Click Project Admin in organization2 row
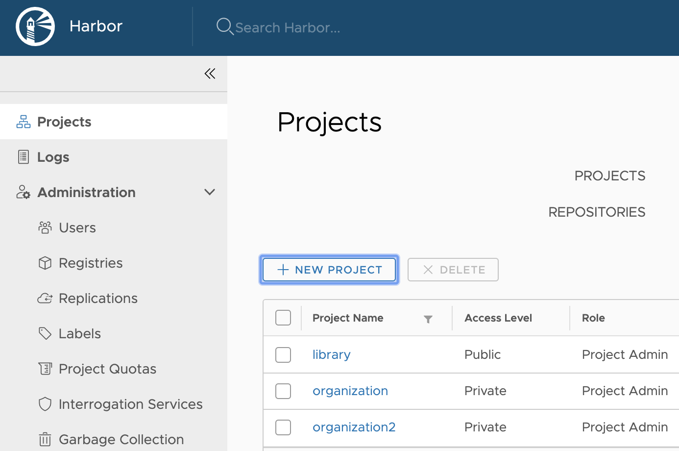Viewport: 679px width, 451px height. [x=625, y=427]
